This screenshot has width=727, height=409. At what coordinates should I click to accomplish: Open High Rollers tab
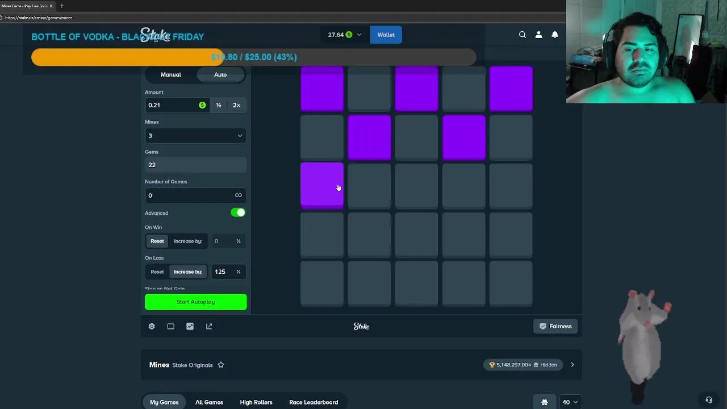[256, 402]
